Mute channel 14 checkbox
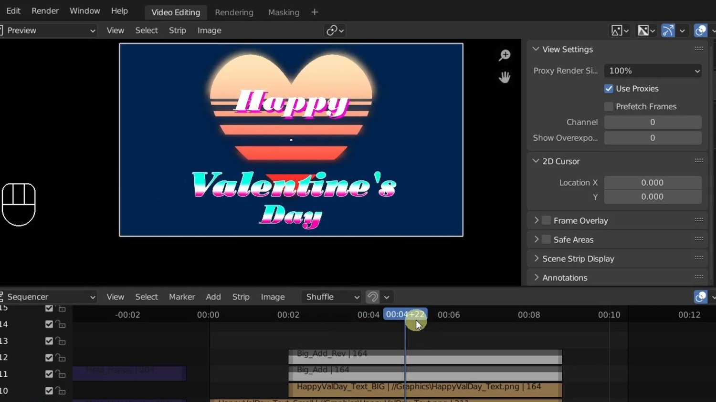Screen dimensions: 716x402 [49, 324]
